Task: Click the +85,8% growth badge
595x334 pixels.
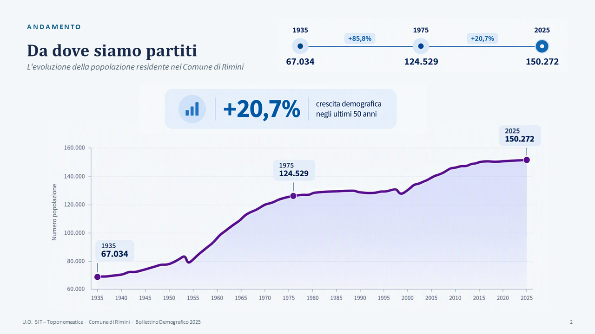Action: 360,39
